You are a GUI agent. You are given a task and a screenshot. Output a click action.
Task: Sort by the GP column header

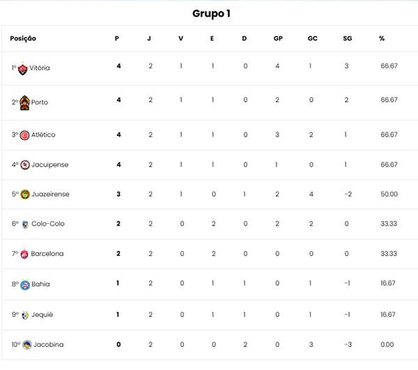278,38
